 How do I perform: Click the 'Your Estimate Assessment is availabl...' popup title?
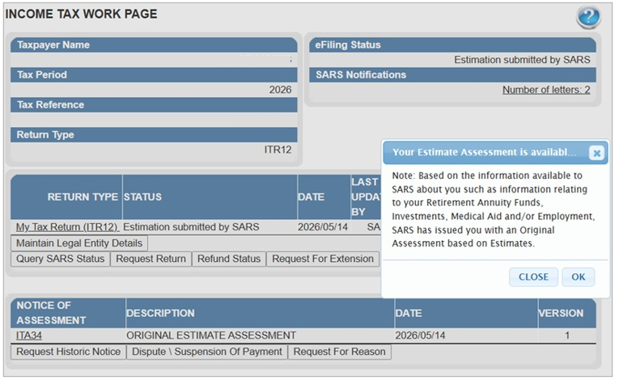484,152
